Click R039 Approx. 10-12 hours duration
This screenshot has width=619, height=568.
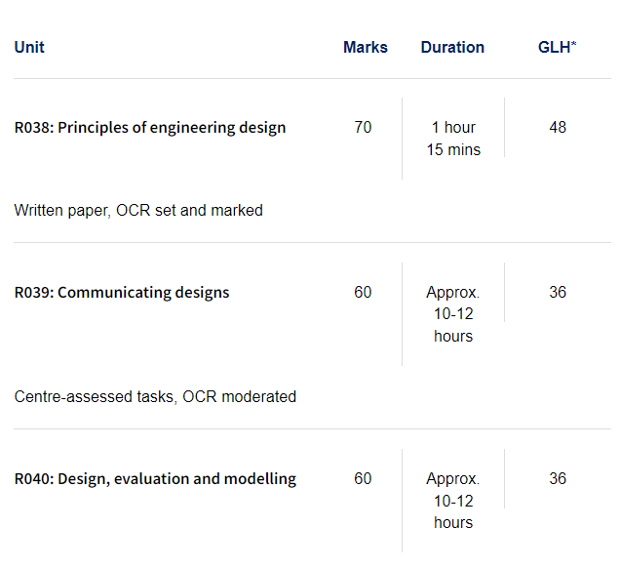[x=453, y=314]
